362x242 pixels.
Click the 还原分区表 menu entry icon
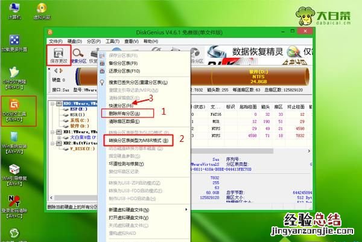click(x=103, y=71)
